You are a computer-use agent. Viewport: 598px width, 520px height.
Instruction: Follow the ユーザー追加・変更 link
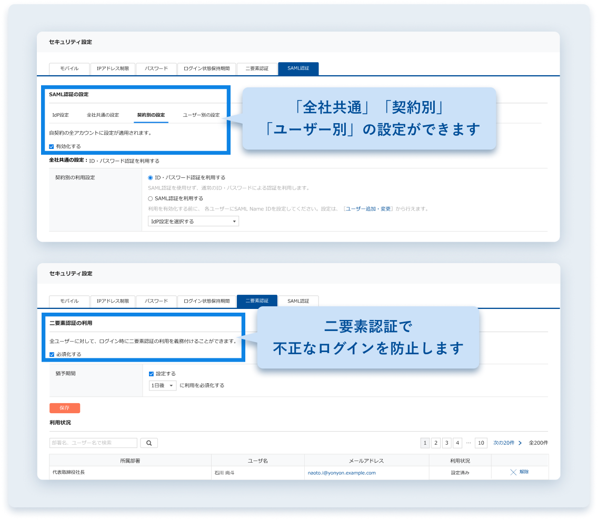pyautogui.click(x=368, y=209)
